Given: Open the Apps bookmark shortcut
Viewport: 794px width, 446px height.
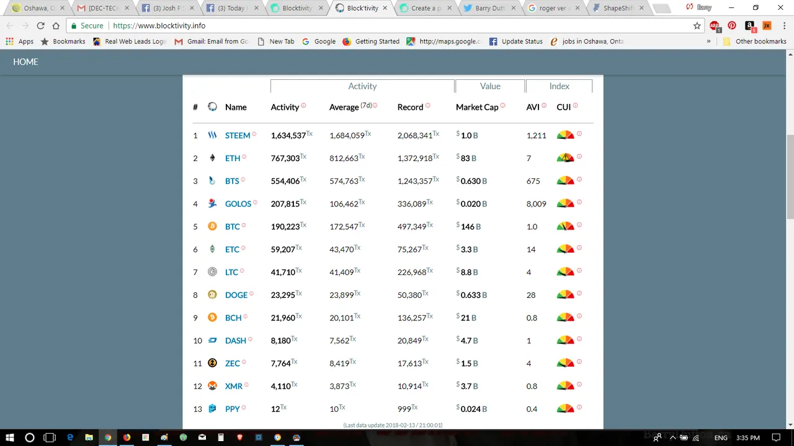Looking at the screenshot, I should pyautogui.click(x=20, y=42).
